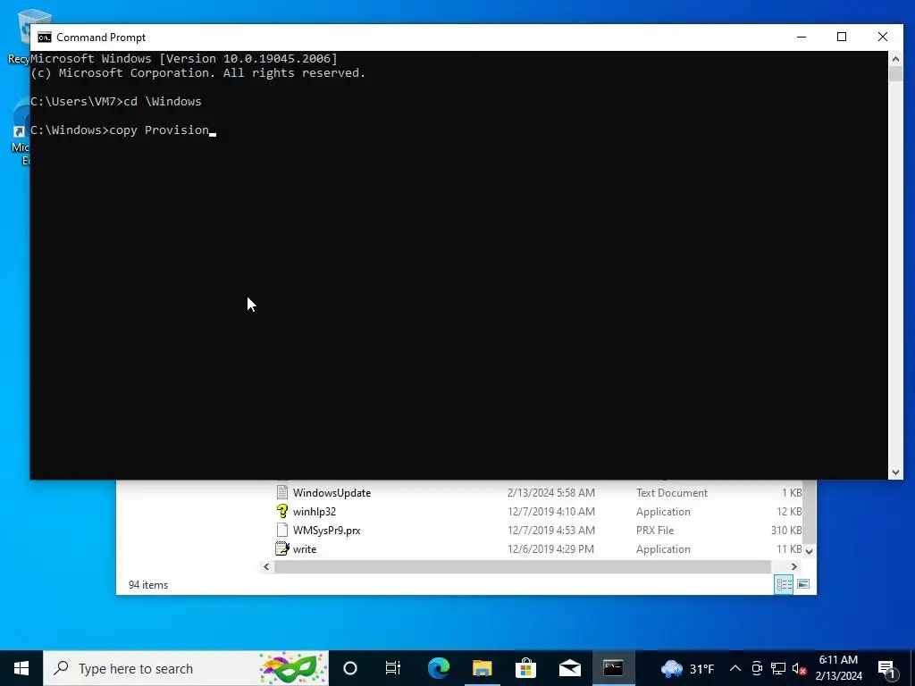Click the winhlp32 question mark icon
915x686 pixels.
tap(282, 512)
